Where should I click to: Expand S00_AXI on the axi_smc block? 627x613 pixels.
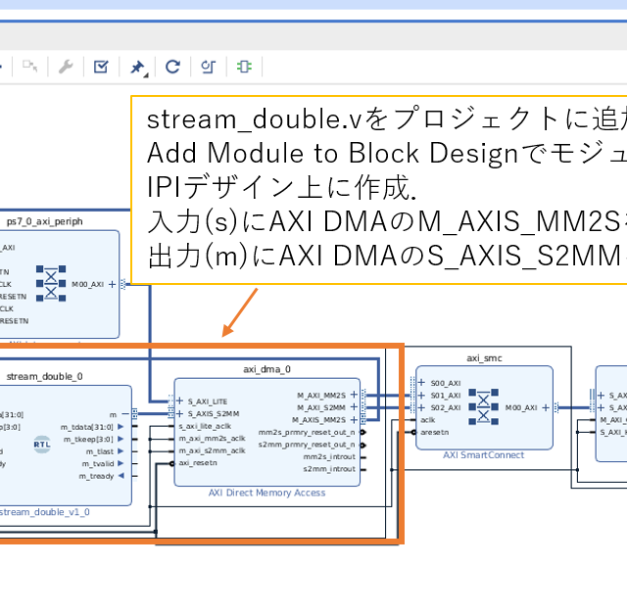(421, 383)
